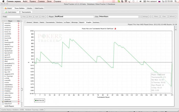Sort list by Site column header
Image resolution: width=179 pixels, height=112 pixels.
pos(18,21)
